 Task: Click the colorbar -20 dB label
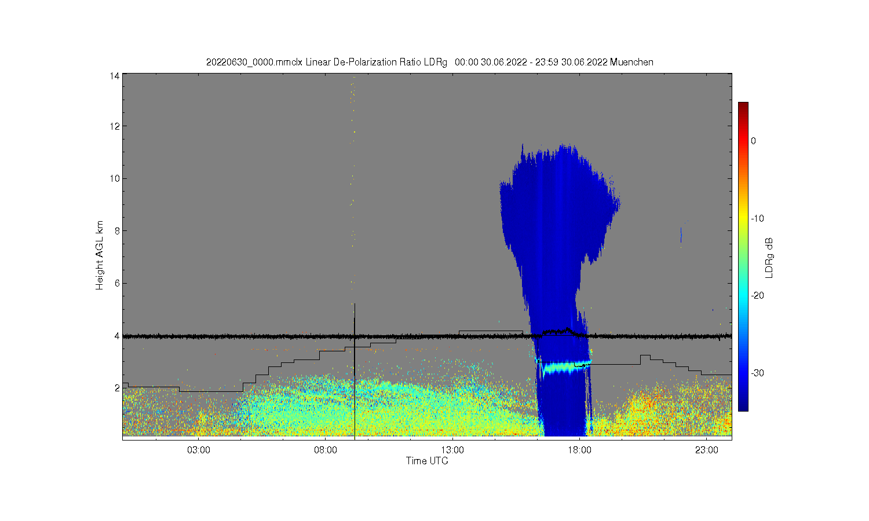tap(758, 295)
